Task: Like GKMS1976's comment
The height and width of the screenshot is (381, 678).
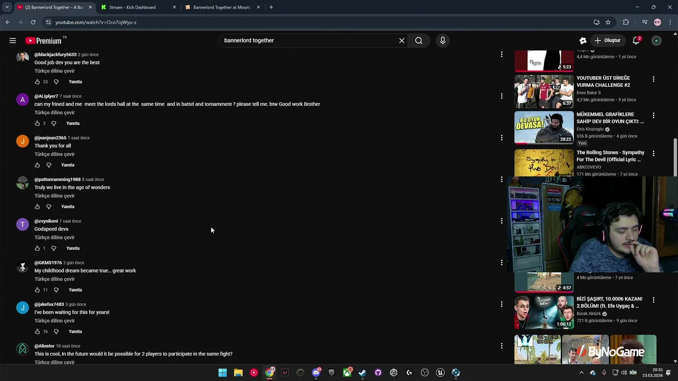Action: coord(37,290)
